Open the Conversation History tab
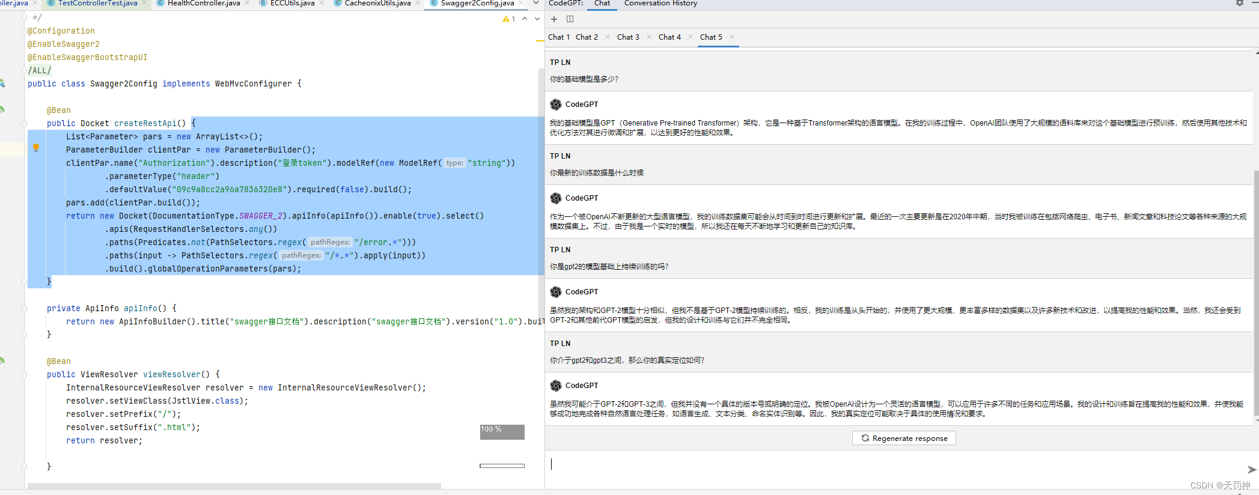The image size is (1259, 495). pos(660,3)
